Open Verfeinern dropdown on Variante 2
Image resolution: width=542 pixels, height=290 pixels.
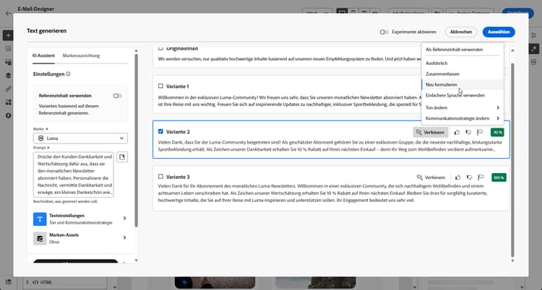pos(431,132)
